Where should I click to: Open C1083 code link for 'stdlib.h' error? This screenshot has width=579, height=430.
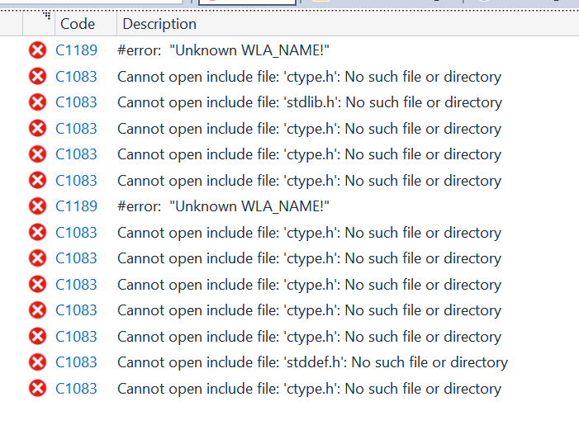(x=76, y=102)
